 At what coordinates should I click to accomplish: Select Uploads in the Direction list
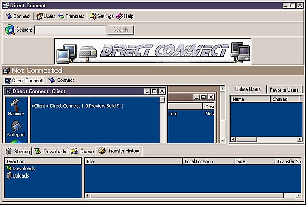20,176
